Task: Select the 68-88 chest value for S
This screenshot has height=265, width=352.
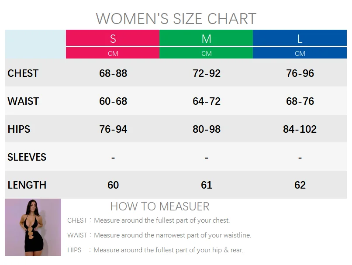Action: pos(113,73)
